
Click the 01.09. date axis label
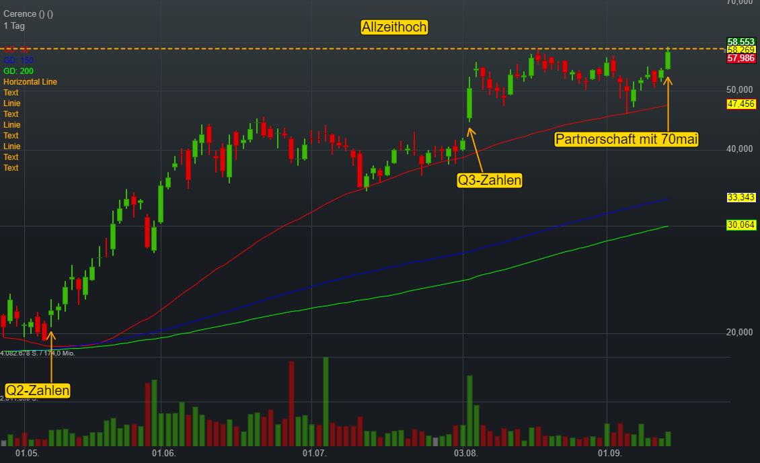[x=609, y=454]
